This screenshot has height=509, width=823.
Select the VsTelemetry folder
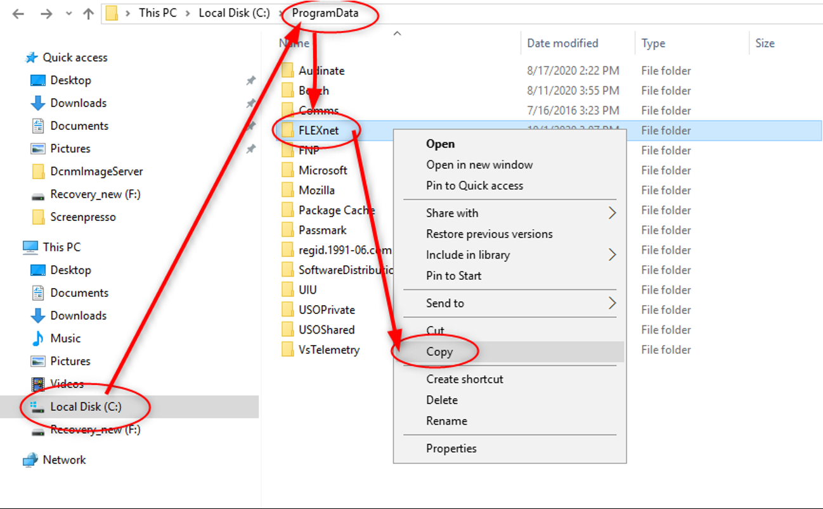328,349
